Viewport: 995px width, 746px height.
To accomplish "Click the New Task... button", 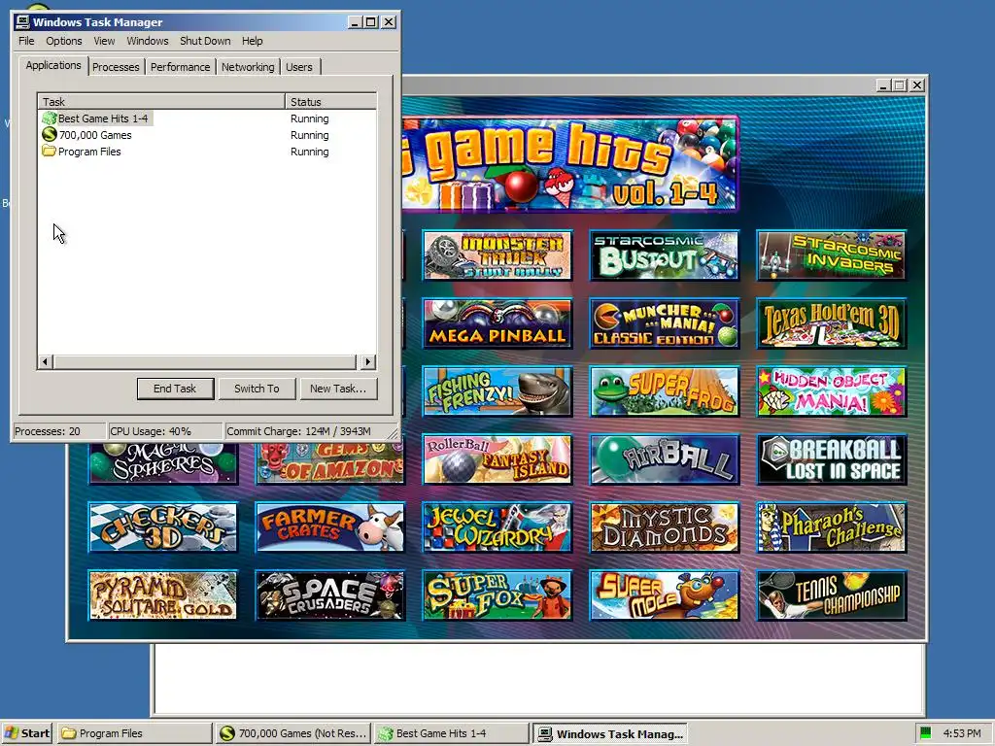I will click(x=338, y=389).
